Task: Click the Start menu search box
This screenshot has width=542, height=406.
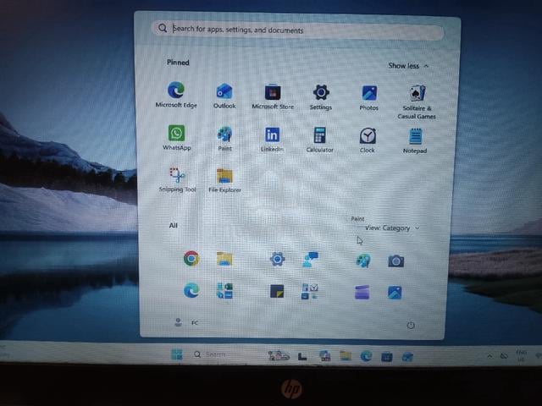Action: click(x=298, y=30)
